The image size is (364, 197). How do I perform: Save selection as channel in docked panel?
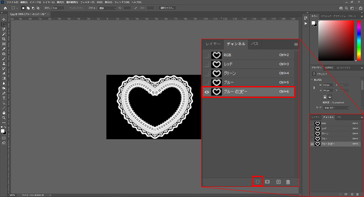coord(346,194)
